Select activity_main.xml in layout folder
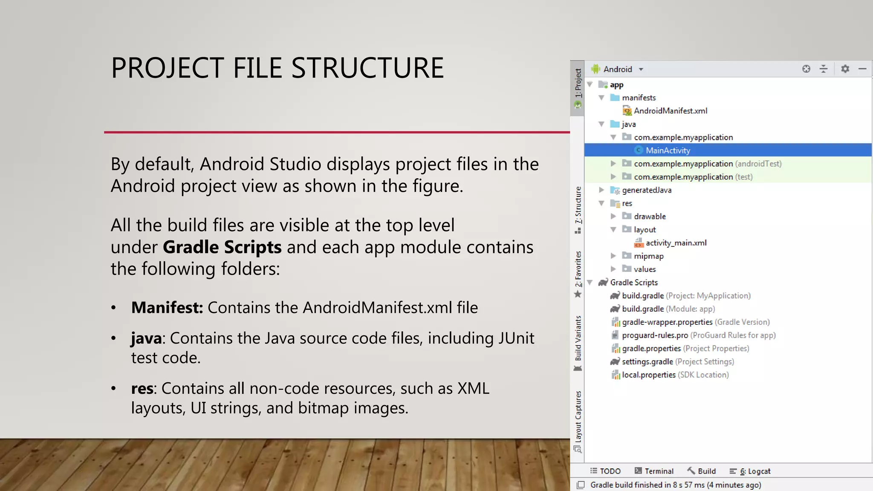Viewport: 873px width, 491px height. point(676,243)
